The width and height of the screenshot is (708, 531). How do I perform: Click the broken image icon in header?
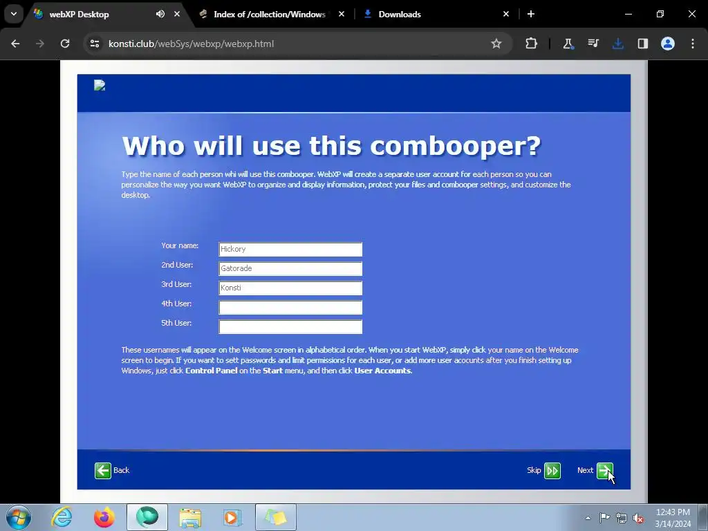[100, 85]
